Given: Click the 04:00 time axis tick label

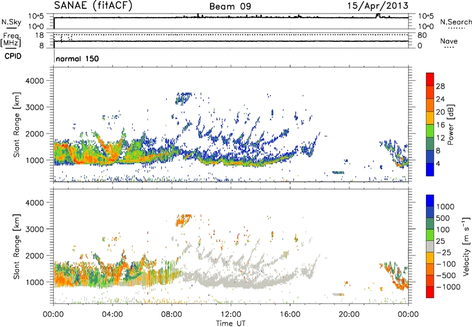Looking at the screenshot, I should point(112,315).
